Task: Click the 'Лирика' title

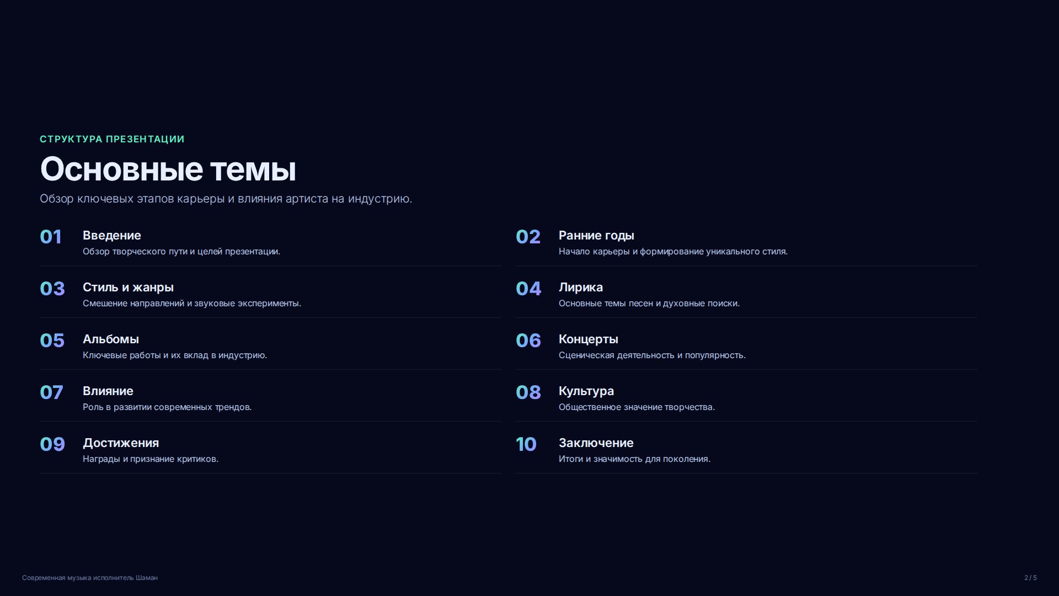Action: pyautogui.click(x=581, y=288)
